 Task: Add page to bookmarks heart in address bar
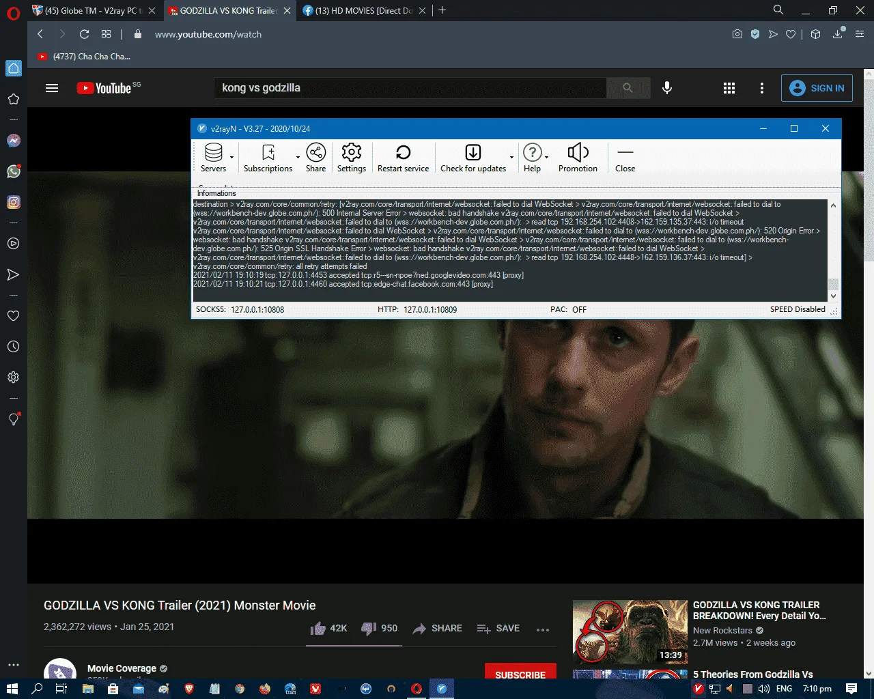791,34
